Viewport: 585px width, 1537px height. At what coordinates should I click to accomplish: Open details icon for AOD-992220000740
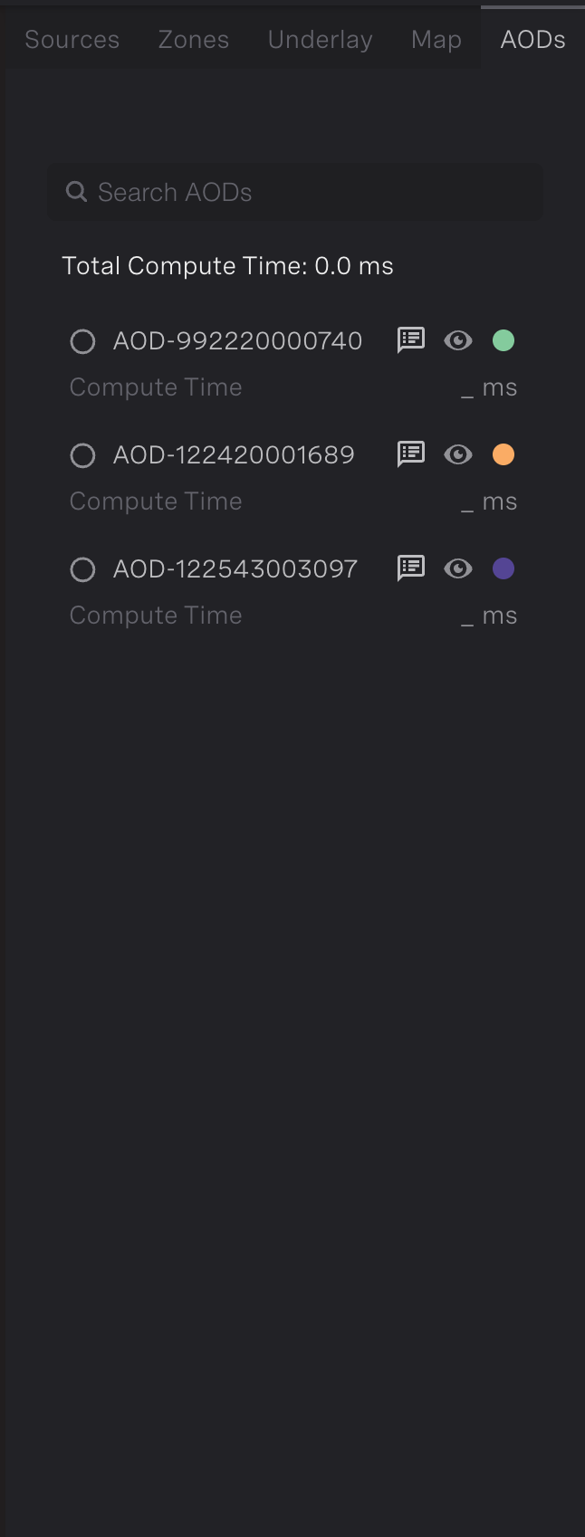[x=411, y=340]
